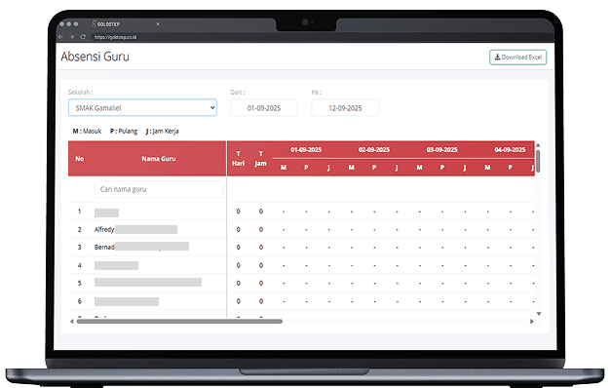Click the 04-09-2025 date header
This screenshot has width=611, height=388.
(510, 150)
